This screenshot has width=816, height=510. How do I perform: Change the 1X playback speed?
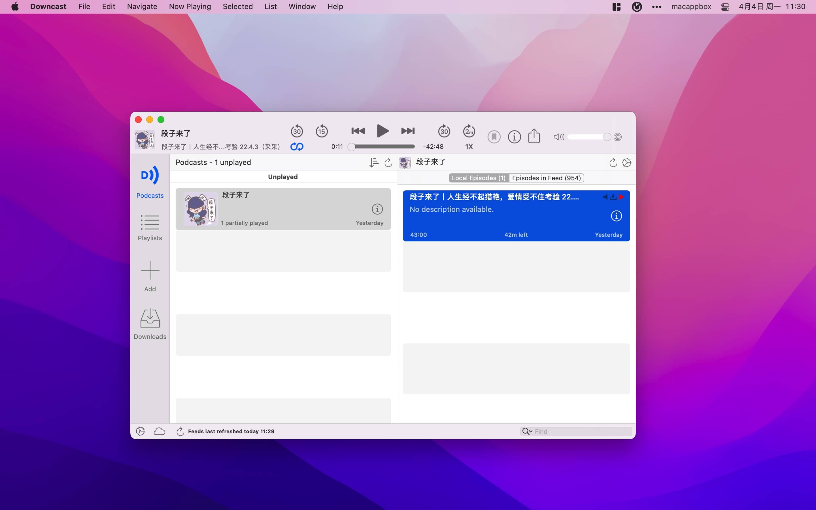(469, 146)
